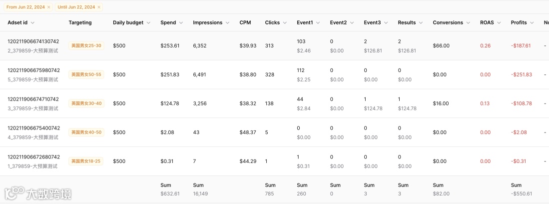The height and width of the screenshot is (204, 549).
Task: Remove the Until Jun 22, 2024 filter
Action: (99, 7)
